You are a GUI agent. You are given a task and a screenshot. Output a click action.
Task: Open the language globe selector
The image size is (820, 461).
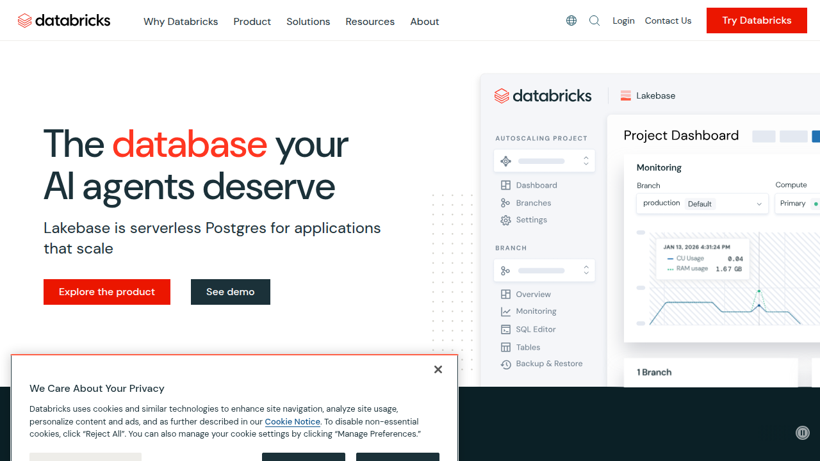pos(571,20)
